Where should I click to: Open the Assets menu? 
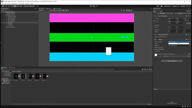point(8,4)
